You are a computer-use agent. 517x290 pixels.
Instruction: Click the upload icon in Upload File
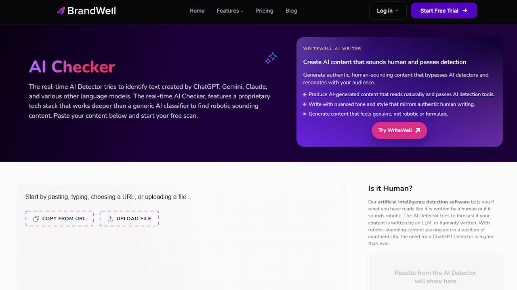click(x=110, y=219)
